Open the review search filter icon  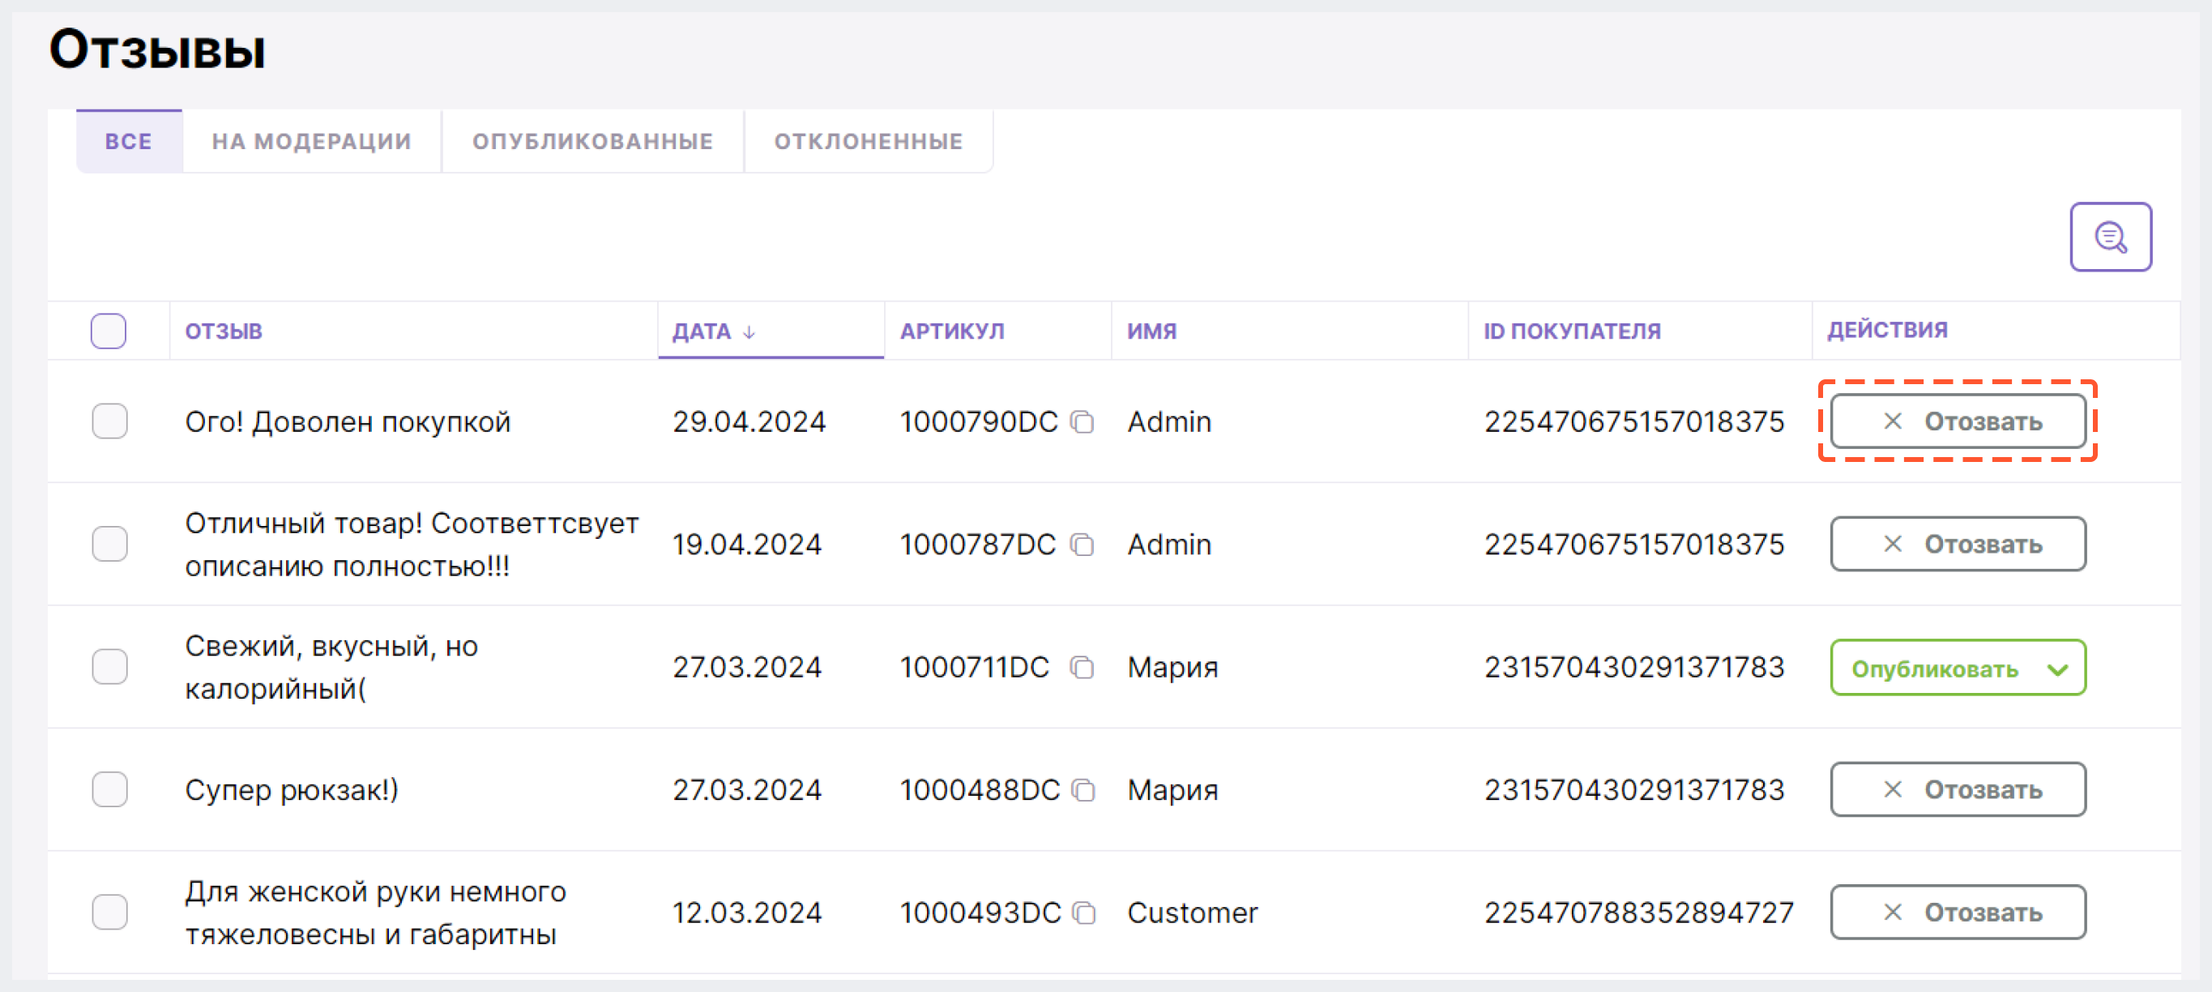pyautogui.click(x=2110, y=237)
